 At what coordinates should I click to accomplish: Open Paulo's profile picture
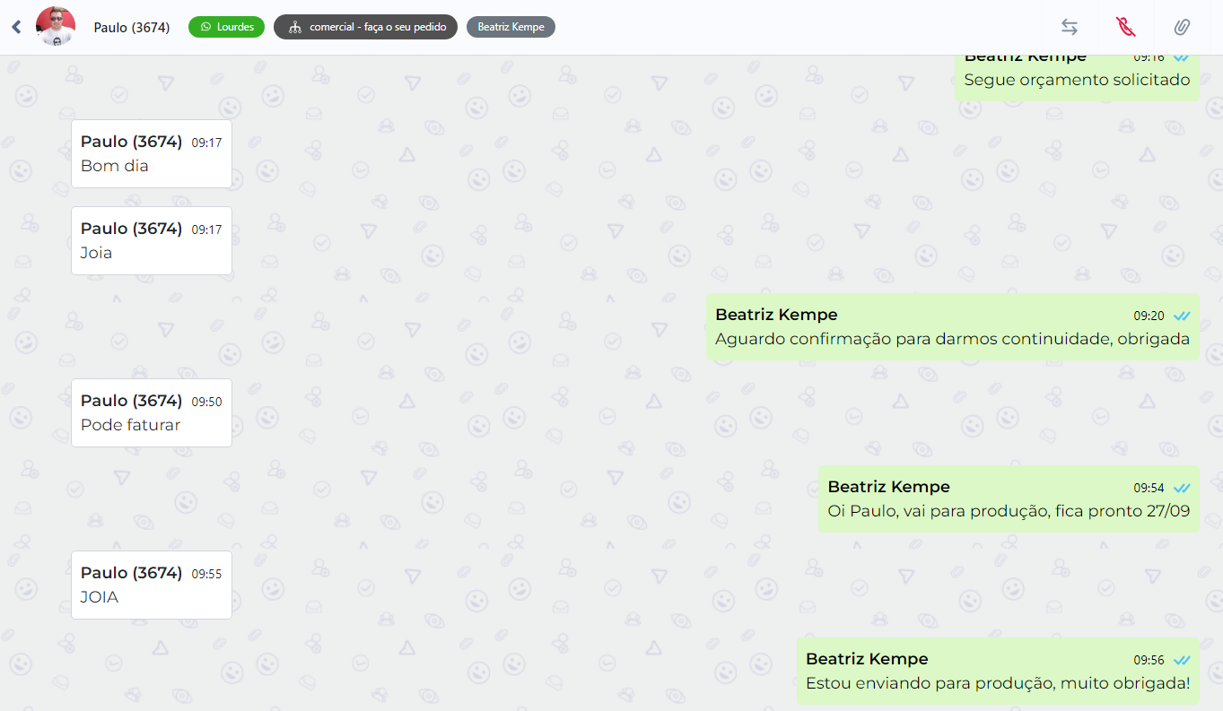pyautogui.click(x=56, y=27)
